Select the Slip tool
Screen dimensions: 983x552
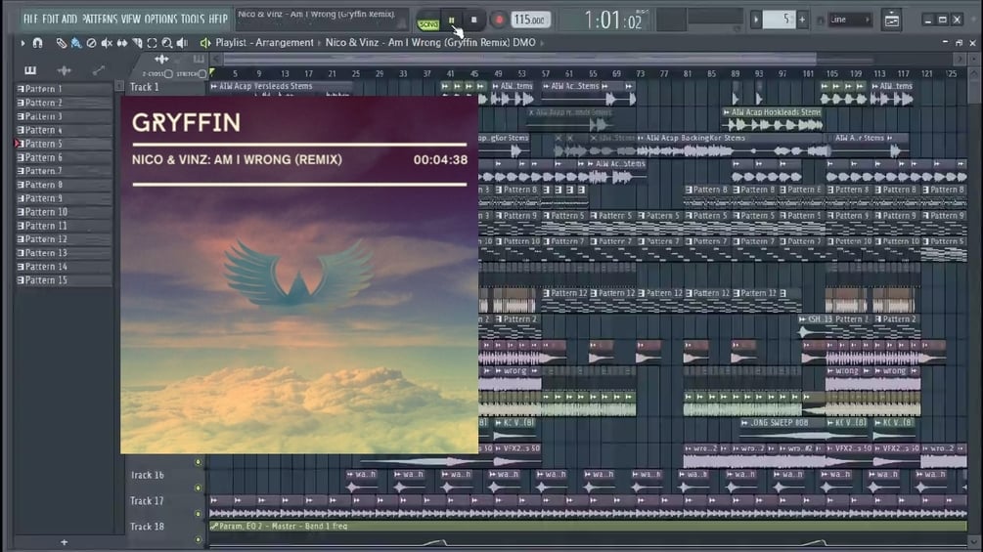[122, 43]
